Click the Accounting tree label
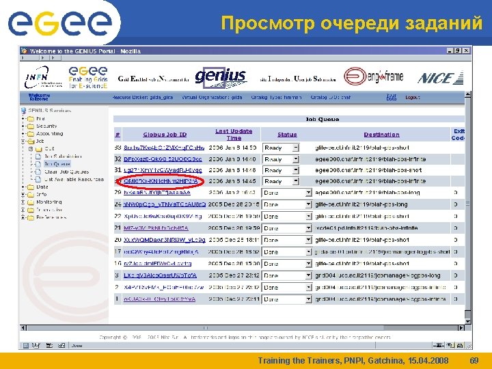Image resolution: width=492 pixels, height=369 pixels. pos(50,134)
